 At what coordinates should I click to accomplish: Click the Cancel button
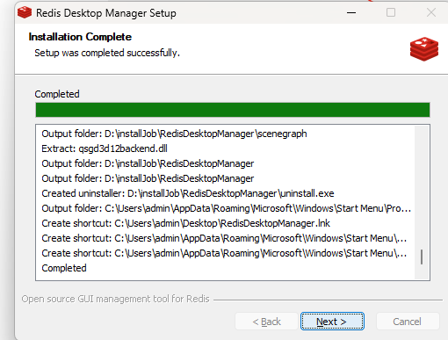408,322
